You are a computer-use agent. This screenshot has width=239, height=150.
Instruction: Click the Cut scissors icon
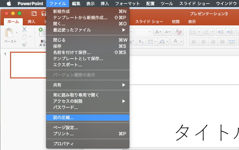24,29
